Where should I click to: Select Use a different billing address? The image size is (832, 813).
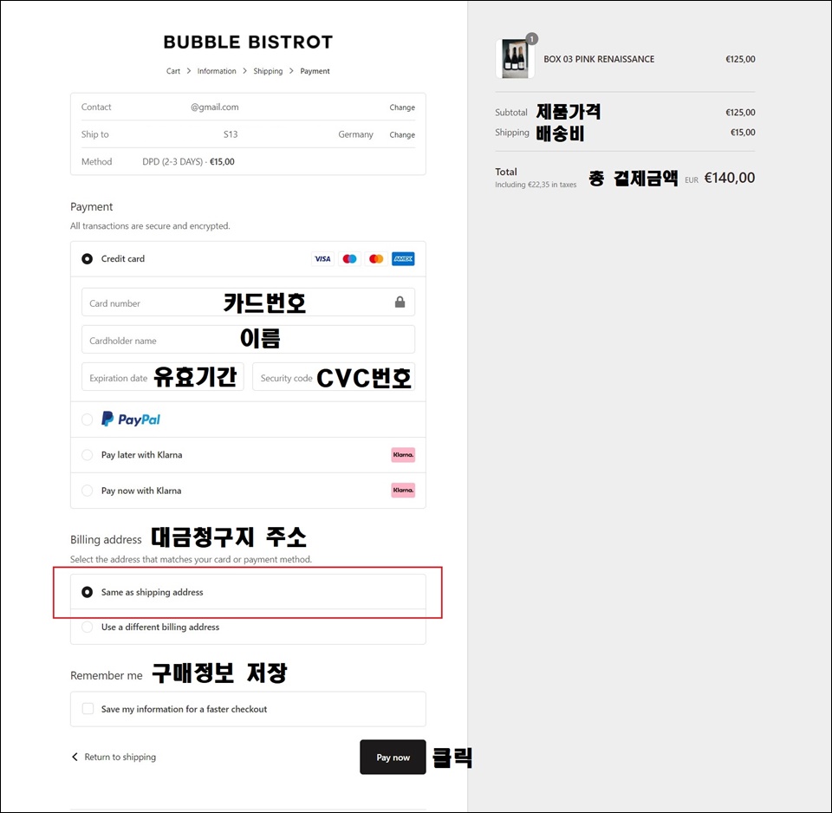click(87, 627)
